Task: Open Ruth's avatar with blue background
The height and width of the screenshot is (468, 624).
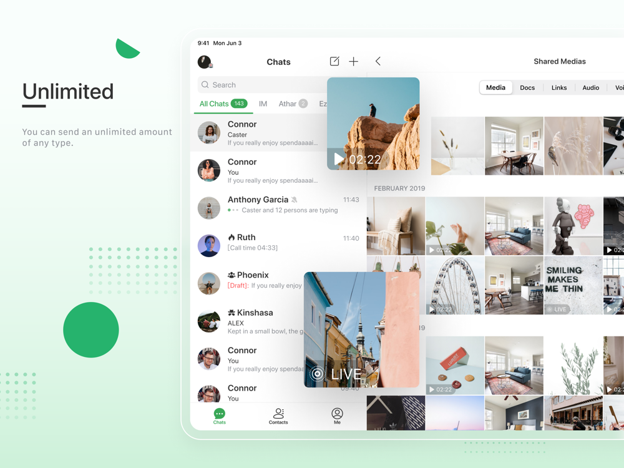Action: point(209,245)
